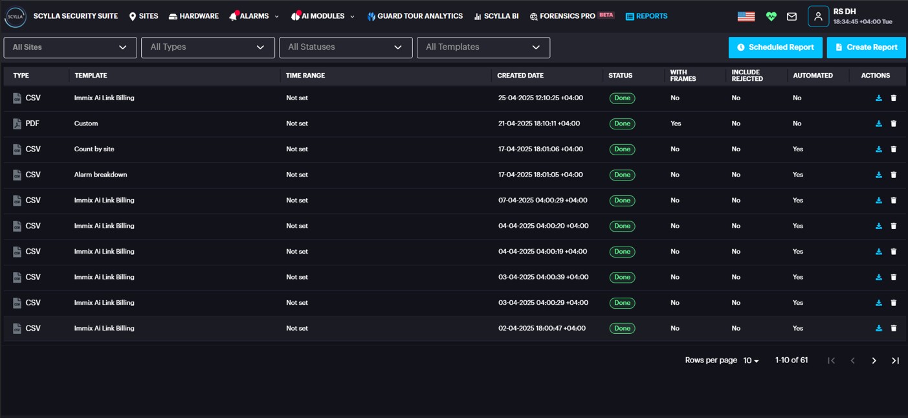Change rows per page value

coord(751,360)
